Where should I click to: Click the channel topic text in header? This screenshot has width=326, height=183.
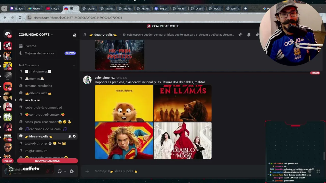click(178, 35)
